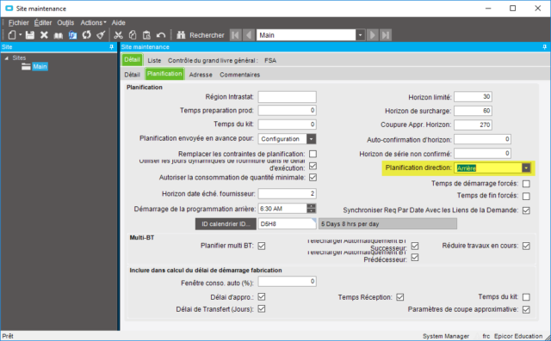Open the Fichier menu
551x341 pixels.
[x=19, y=23]
